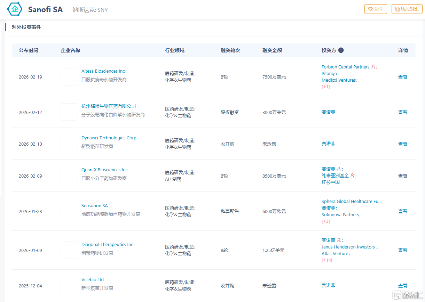View details 查看 for Altesa Biosciences row

point(403,77)
